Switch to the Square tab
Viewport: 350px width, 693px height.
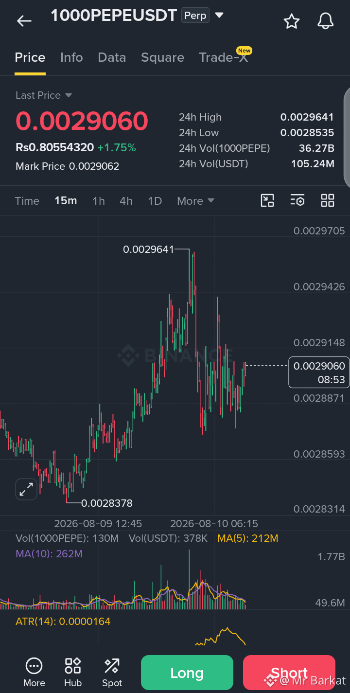(x=162, y=57)
